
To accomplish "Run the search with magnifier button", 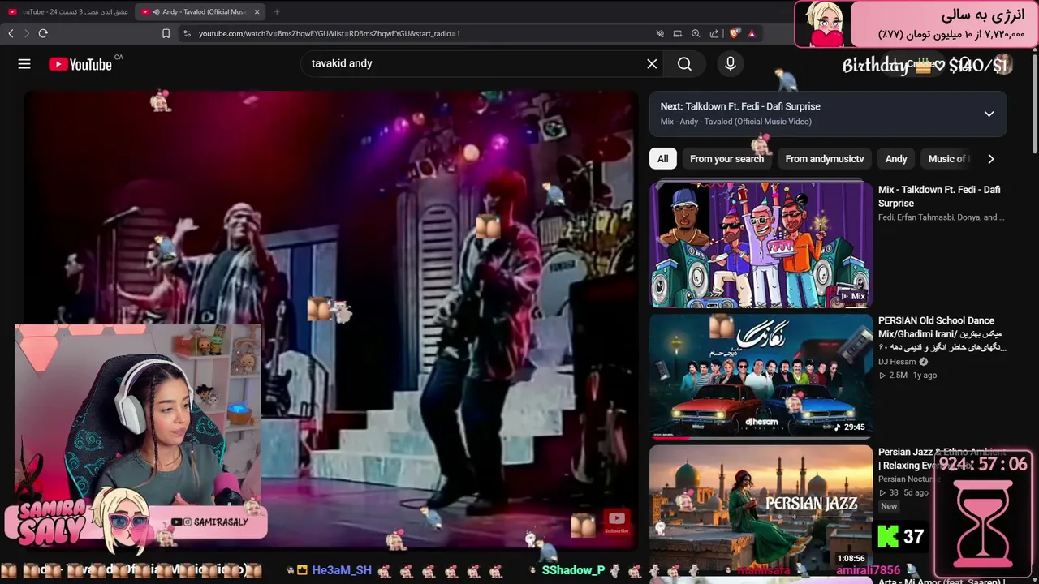I will tap(684, 64).
